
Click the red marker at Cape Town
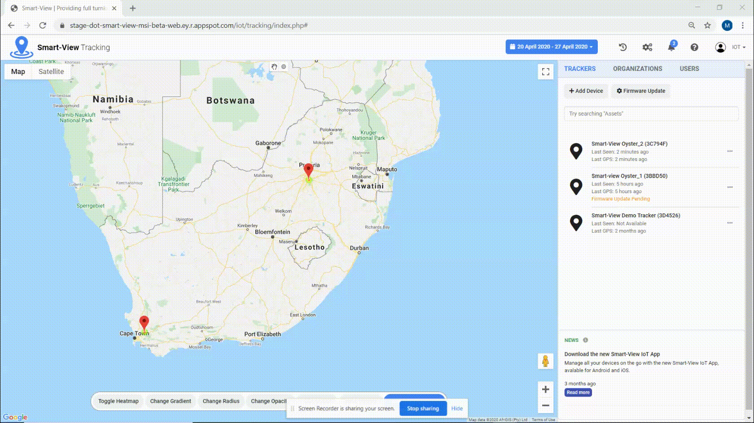(x=144, y=323)
